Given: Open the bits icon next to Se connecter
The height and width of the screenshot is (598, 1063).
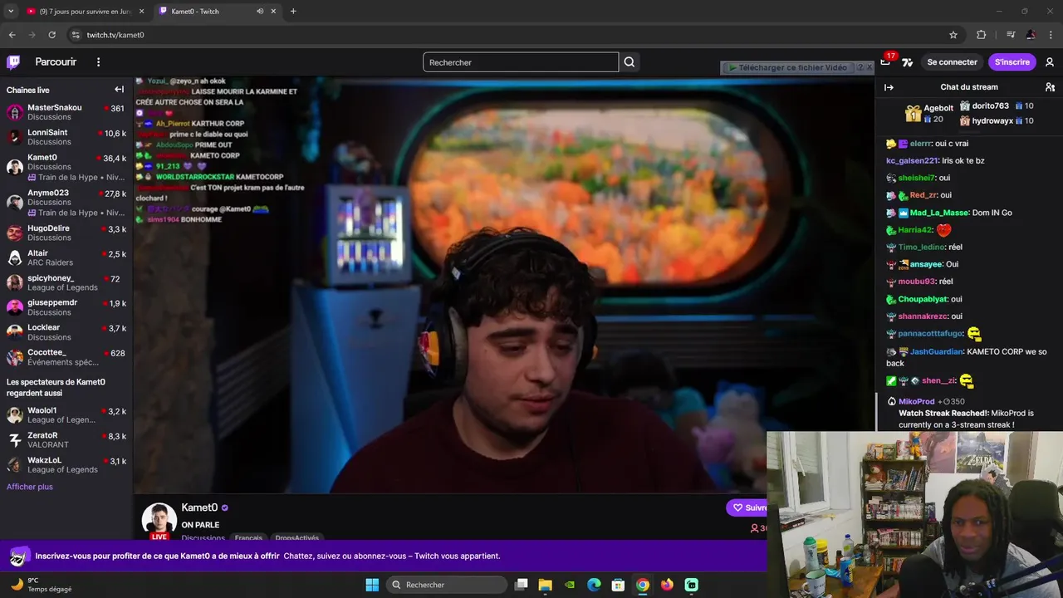Looking at the screenshot, I should [x=907, y=62].
